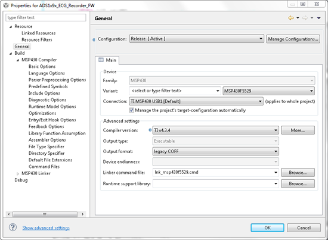Expand the MSP430 Linker tree node
This screenshot has height=240, width=328.
pyautogui.click(x=18, y=173)
